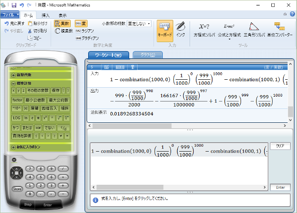
Task: Collapse the number keypad with the black minus
Action: pos(14,160)
